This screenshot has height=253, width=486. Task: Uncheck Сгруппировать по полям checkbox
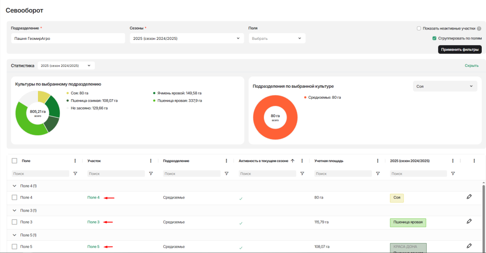434,38
